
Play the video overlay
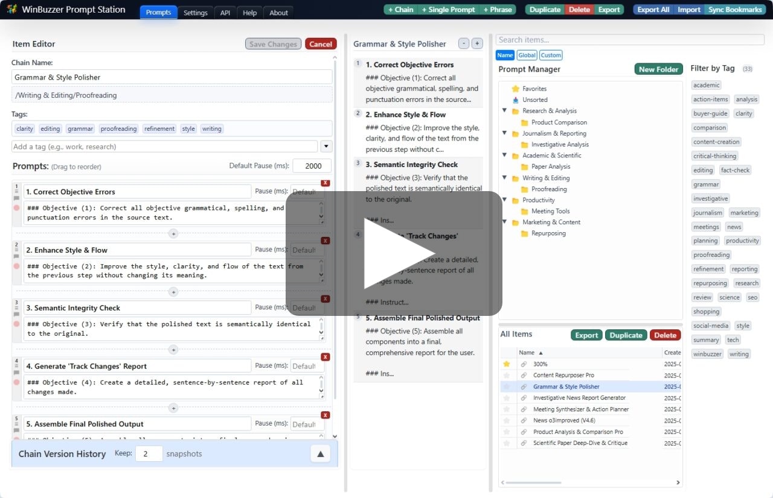(x=394, y=253)
